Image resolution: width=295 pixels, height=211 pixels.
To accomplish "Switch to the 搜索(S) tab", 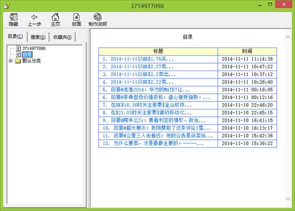I will [38, 37].
